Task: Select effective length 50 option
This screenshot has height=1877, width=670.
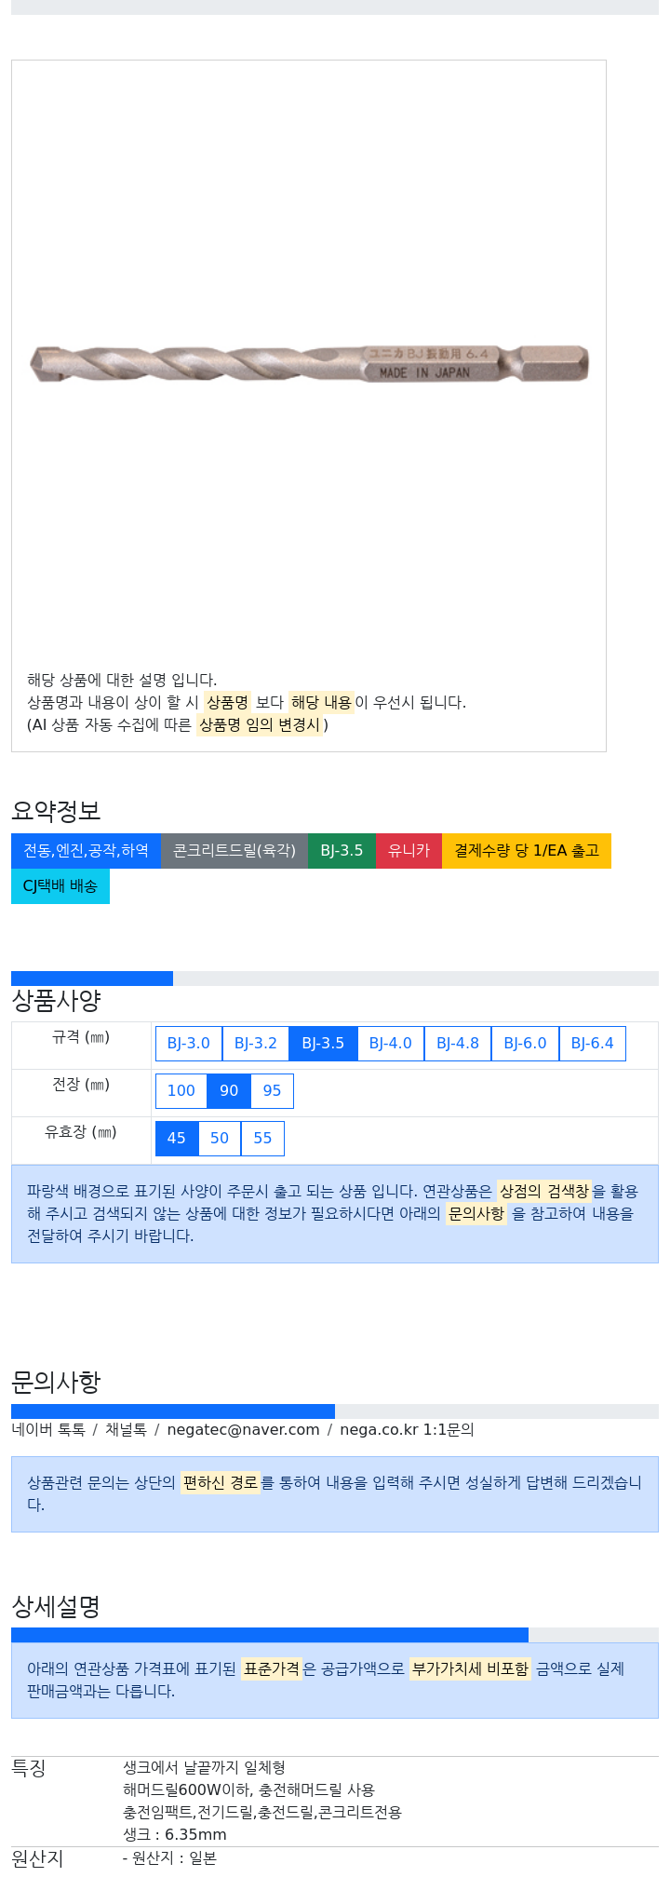Action: (x=220, y=1139)
